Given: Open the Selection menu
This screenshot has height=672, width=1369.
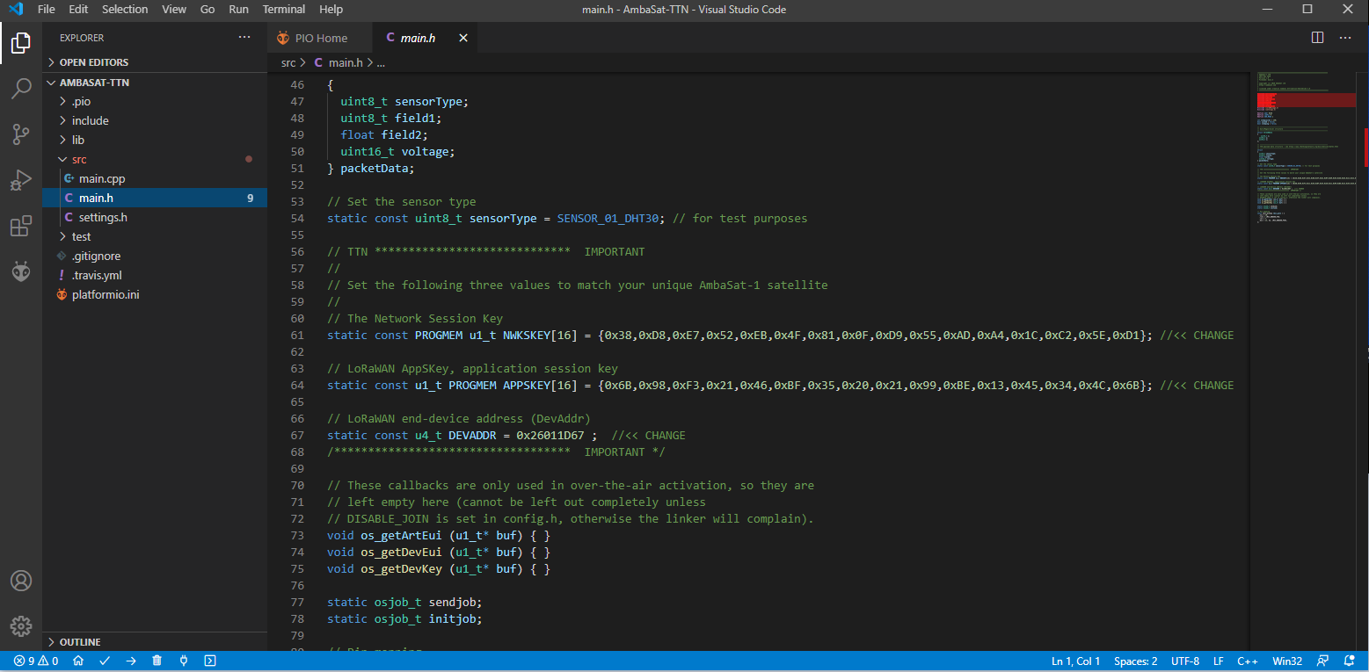Looking at the screenshot, I should [125, 10].
